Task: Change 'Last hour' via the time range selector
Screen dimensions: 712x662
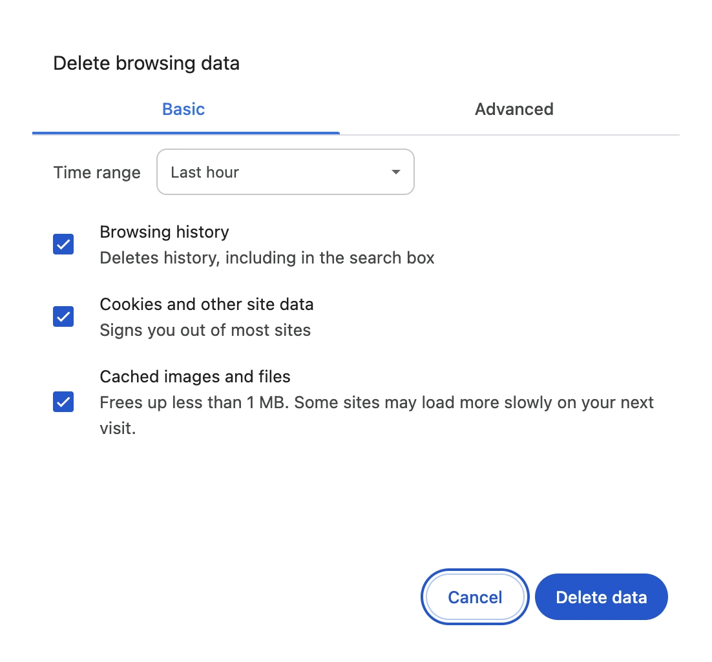Action: (285, 172)
